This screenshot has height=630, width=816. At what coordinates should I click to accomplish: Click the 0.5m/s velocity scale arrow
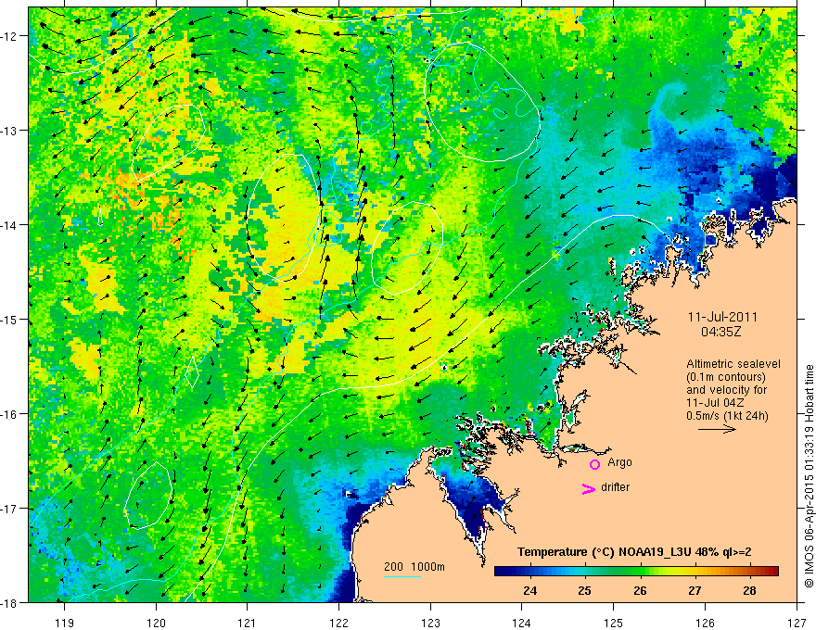point(717,429)
